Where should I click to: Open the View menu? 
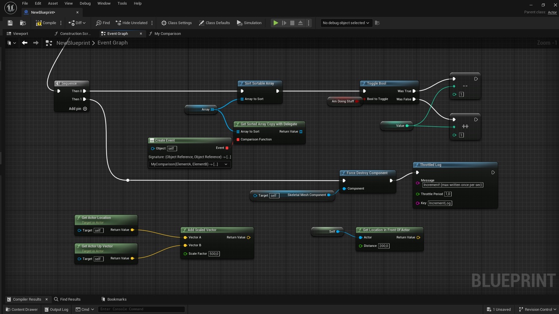pyautogui.click(x=69, y=3)
